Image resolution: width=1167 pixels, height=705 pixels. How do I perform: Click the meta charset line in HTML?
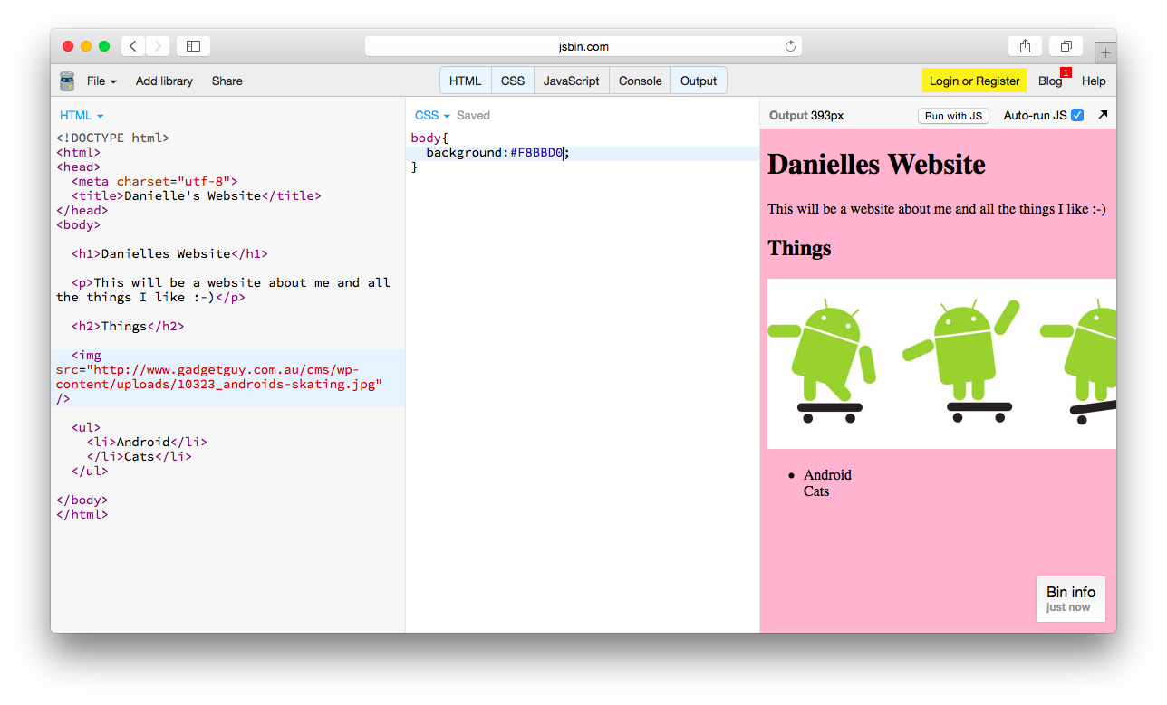click(155, 181)
